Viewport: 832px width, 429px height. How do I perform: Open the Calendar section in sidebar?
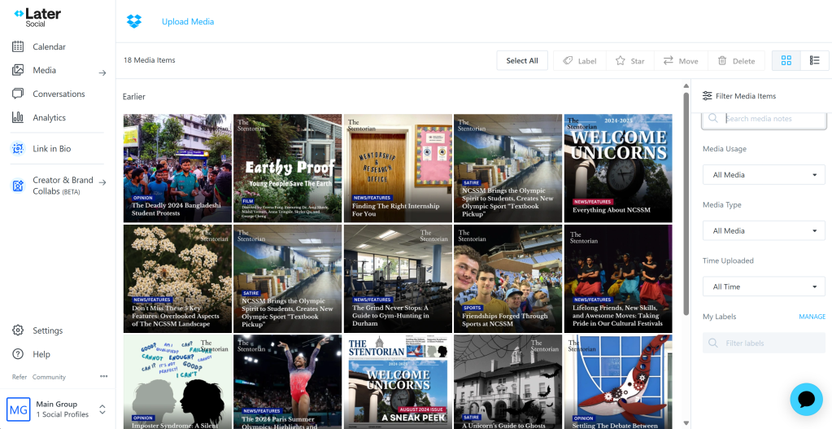click(x=49, y=47)
